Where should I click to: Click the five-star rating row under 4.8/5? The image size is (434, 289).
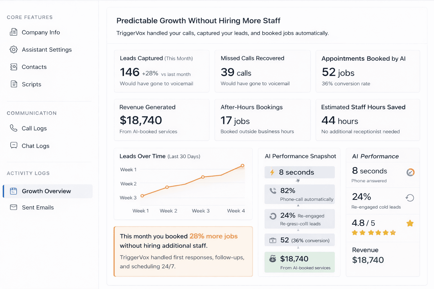point(373,233)
